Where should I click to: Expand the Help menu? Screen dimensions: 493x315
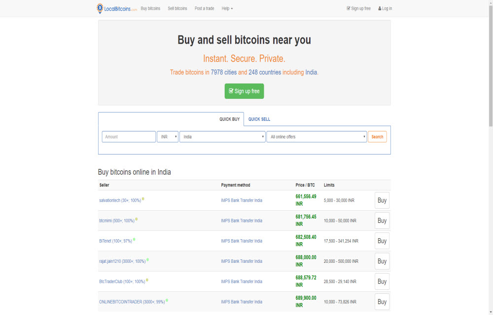tap(227, 8)
